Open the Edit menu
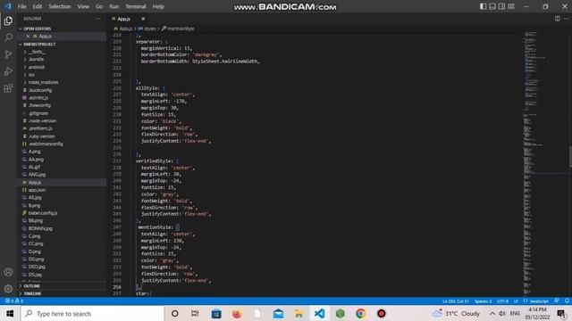The height and width of the screenshot is (321, 572). pos(38,6)
